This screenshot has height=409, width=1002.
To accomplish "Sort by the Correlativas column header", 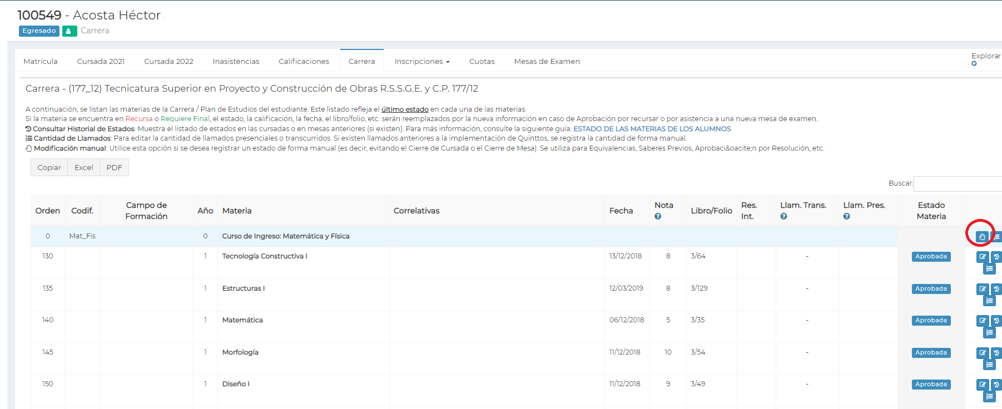I will 497,211.
